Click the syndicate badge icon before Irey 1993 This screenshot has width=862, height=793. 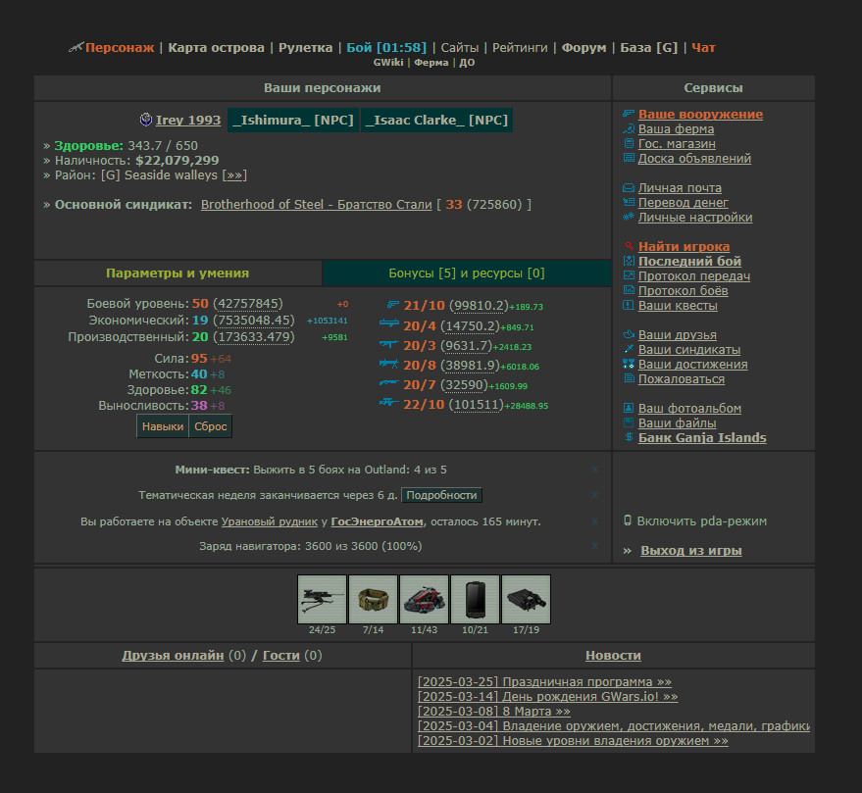146,120
